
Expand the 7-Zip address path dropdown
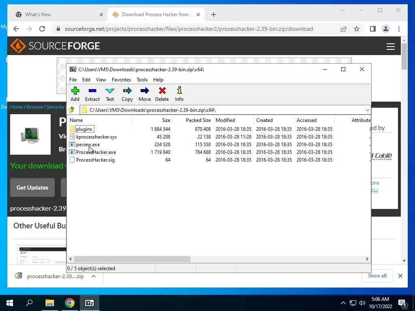[x=367, y=110]
